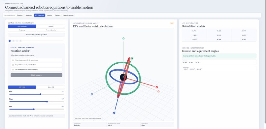This screenshot has height=129, width=266.
Task: Select the RPY / Euler wrist tab
Action: pyautogui.click(x=40, y=15)
